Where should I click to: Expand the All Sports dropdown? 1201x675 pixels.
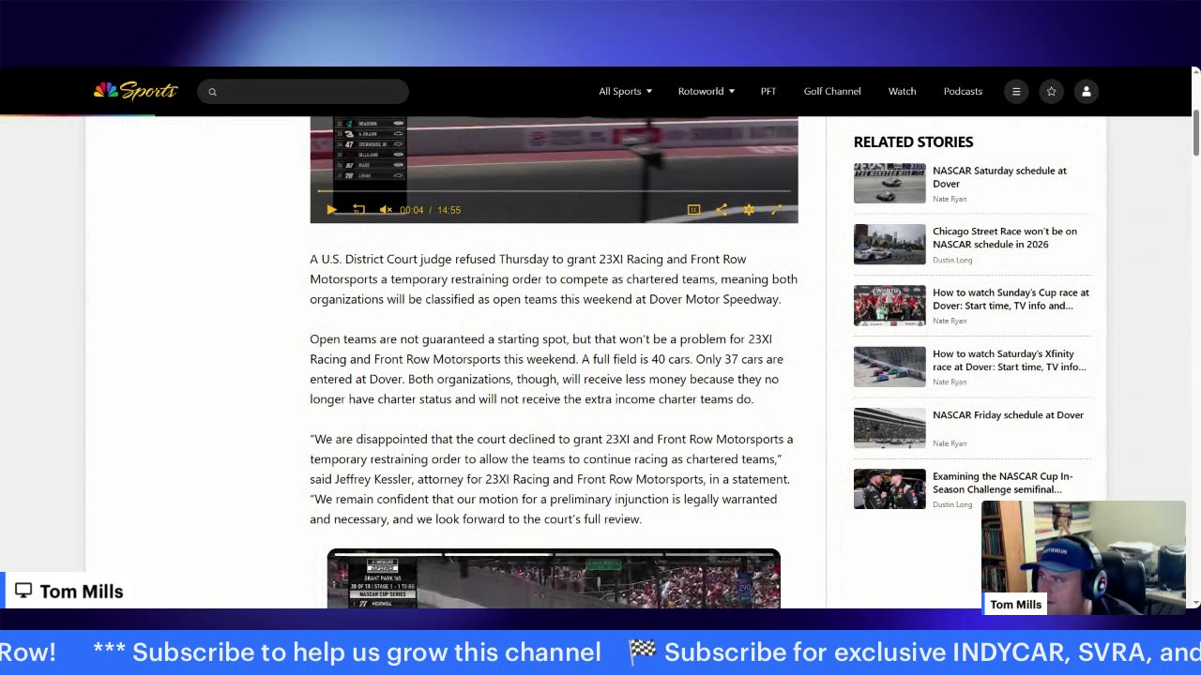pos(626,91)
